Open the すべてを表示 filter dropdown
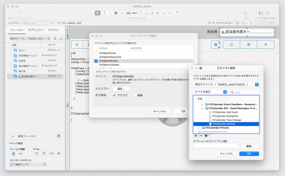This screenshot has height=176, width=285. [210, 92]
